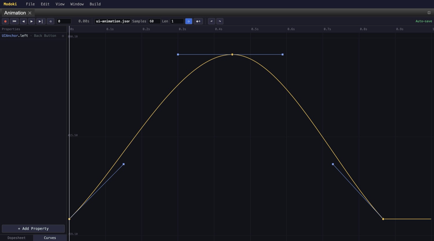Select the peak keyframe on the curve
434x241 pixels.
coord(232,54)
